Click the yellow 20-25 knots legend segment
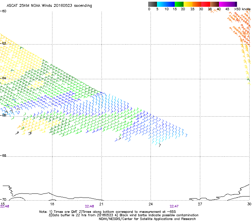252x221 pixels. pyautogui.click(x=188, y=4)
